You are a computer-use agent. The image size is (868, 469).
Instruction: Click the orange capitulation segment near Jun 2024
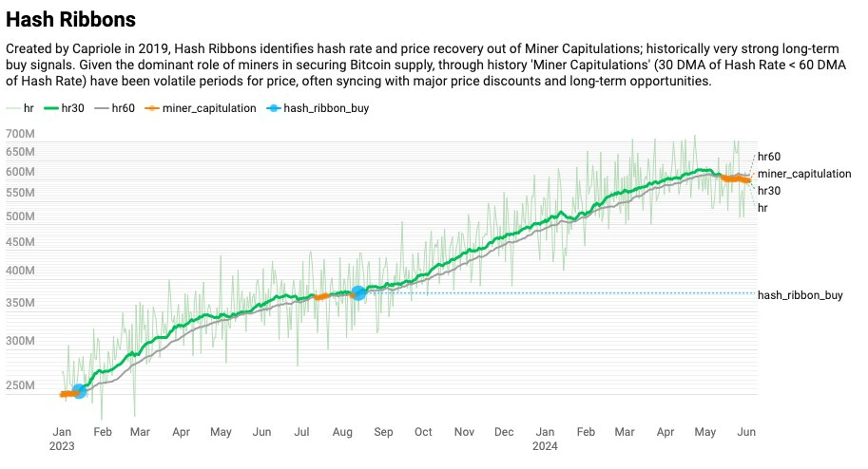click(736, 178)
